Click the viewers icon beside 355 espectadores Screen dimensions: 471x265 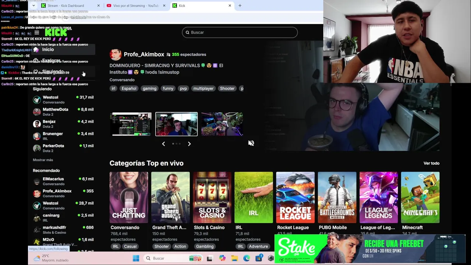pyautogui.click(x=168, y=54)
